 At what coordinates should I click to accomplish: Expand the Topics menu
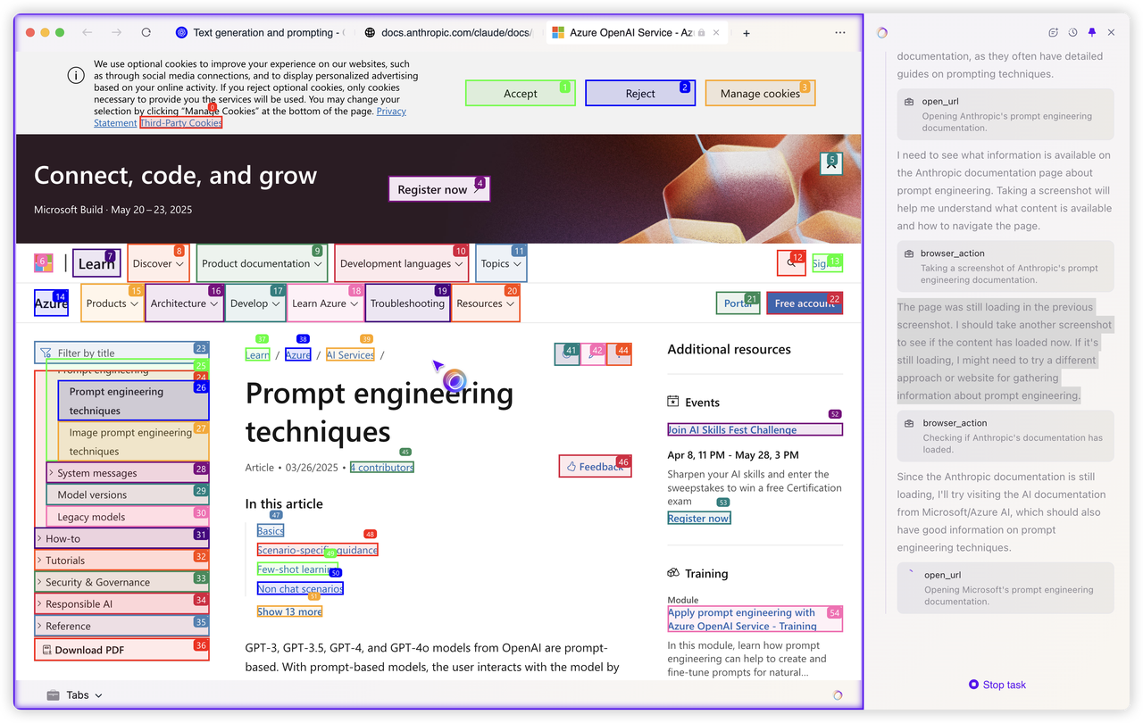coord(501,263)
